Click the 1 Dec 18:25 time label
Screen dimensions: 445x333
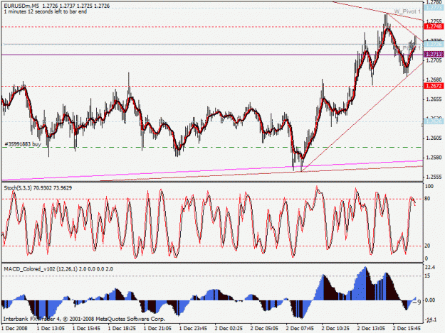pyautogui.click(x=122, y=329)
